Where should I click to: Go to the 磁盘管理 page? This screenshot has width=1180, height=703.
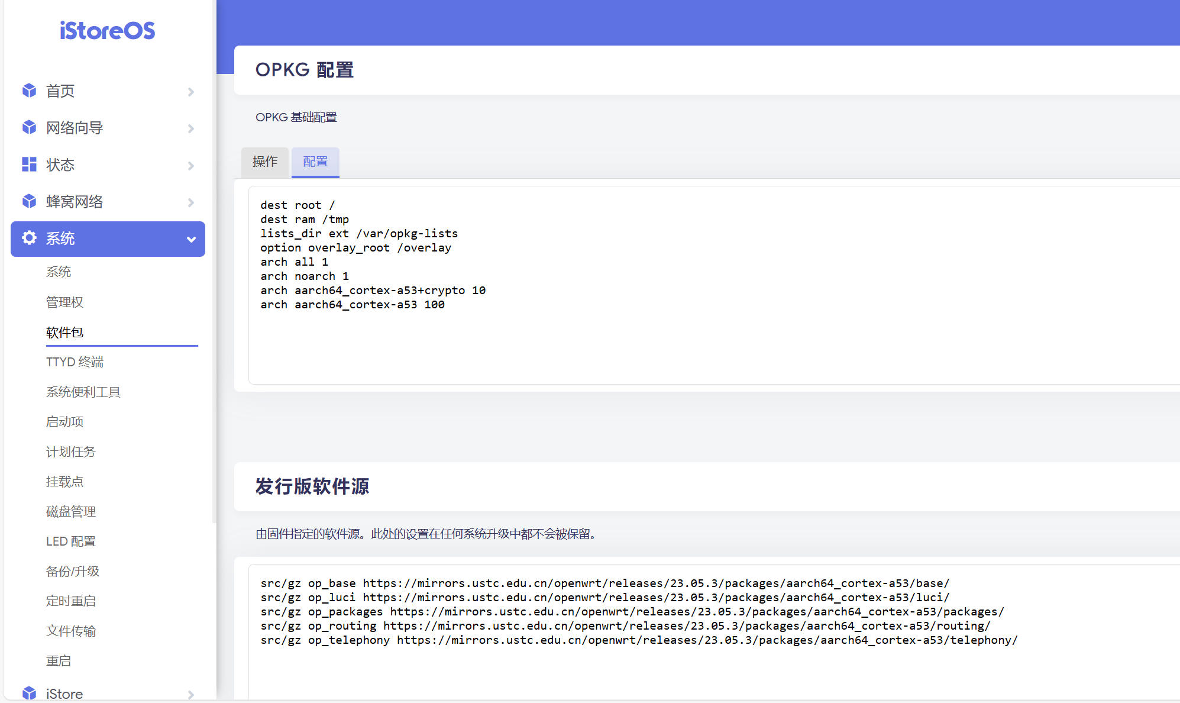point(71,511)
